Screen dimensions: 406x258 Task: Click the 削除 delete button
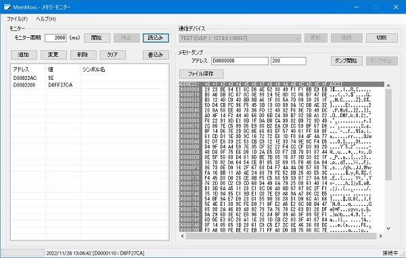pyautogui.click(x=83, y=55)
